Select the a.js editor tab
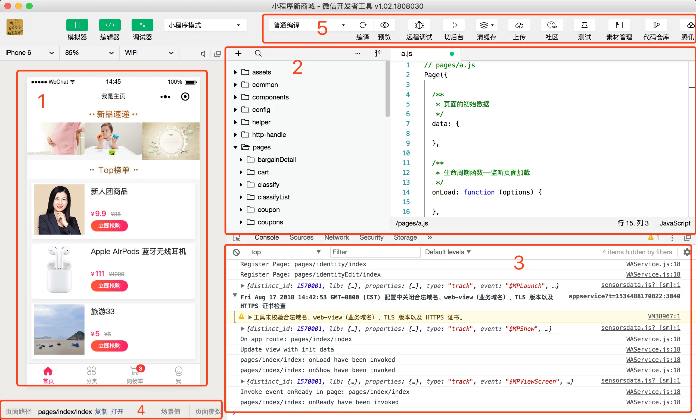The image size is (696, 420). pyautogui.click(x=406, y=54)
